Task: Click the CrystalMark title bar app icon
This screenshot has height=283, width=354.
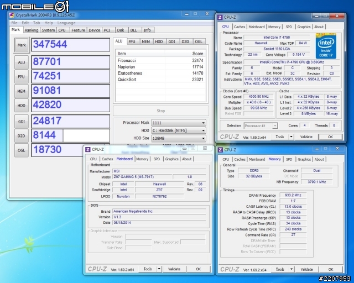Action: point(12,15)
